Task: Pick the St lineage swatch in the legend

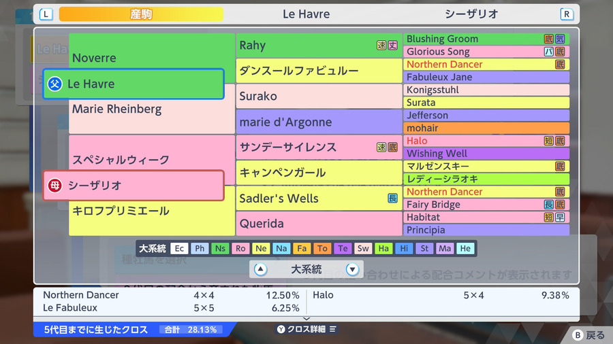Action: pos(424,248)
